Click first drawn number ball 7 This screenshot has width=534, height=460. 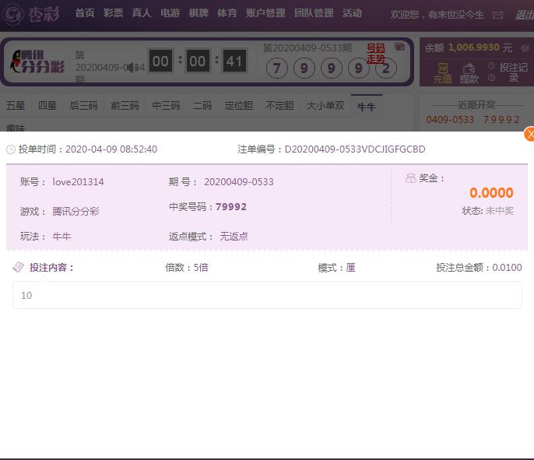276,68
